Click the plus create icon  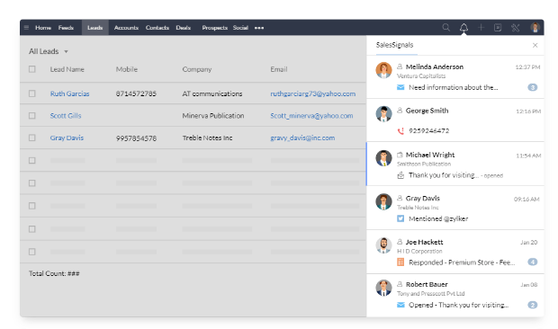point(481,27)
